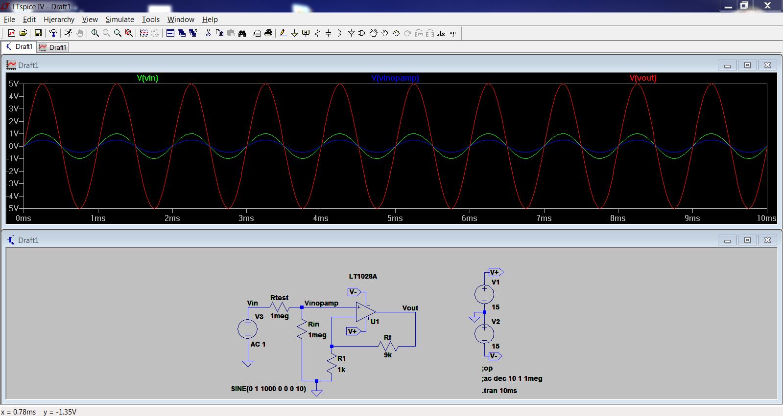Open the Tools menu
Viewport: 783px width, 416px height.
pyautogui.click(x=151, y=20)
